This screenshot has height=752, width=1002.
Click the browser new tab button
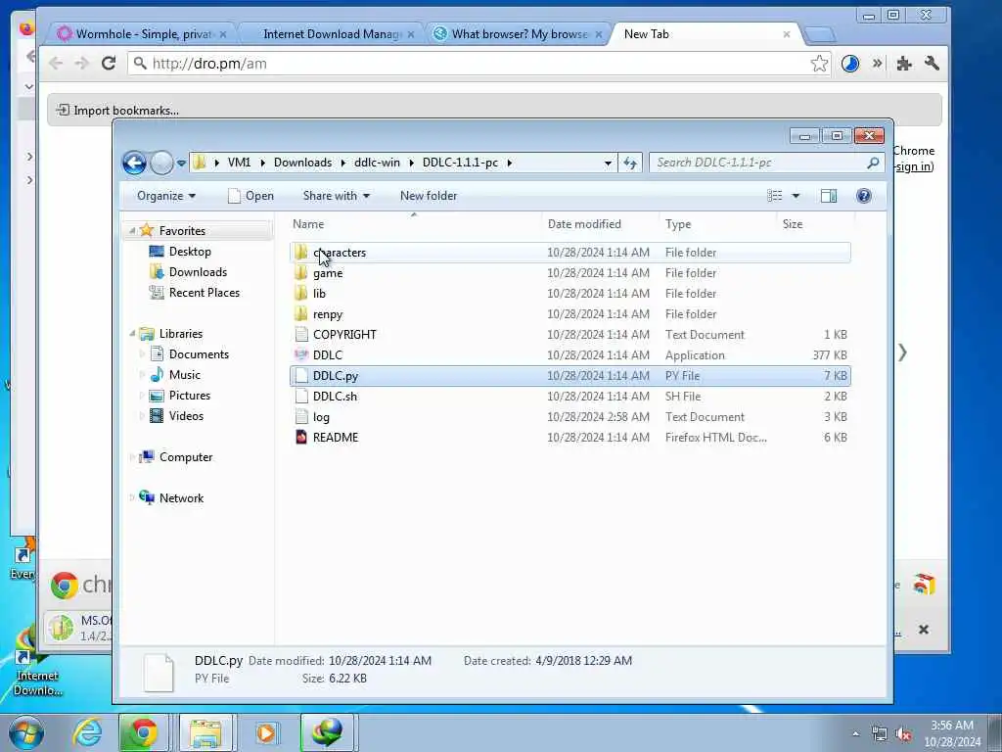[x=820, y=34]
